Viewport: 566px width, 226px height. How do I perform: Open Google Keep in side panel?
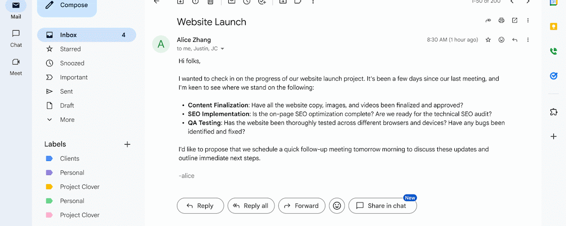click(554, 26)
